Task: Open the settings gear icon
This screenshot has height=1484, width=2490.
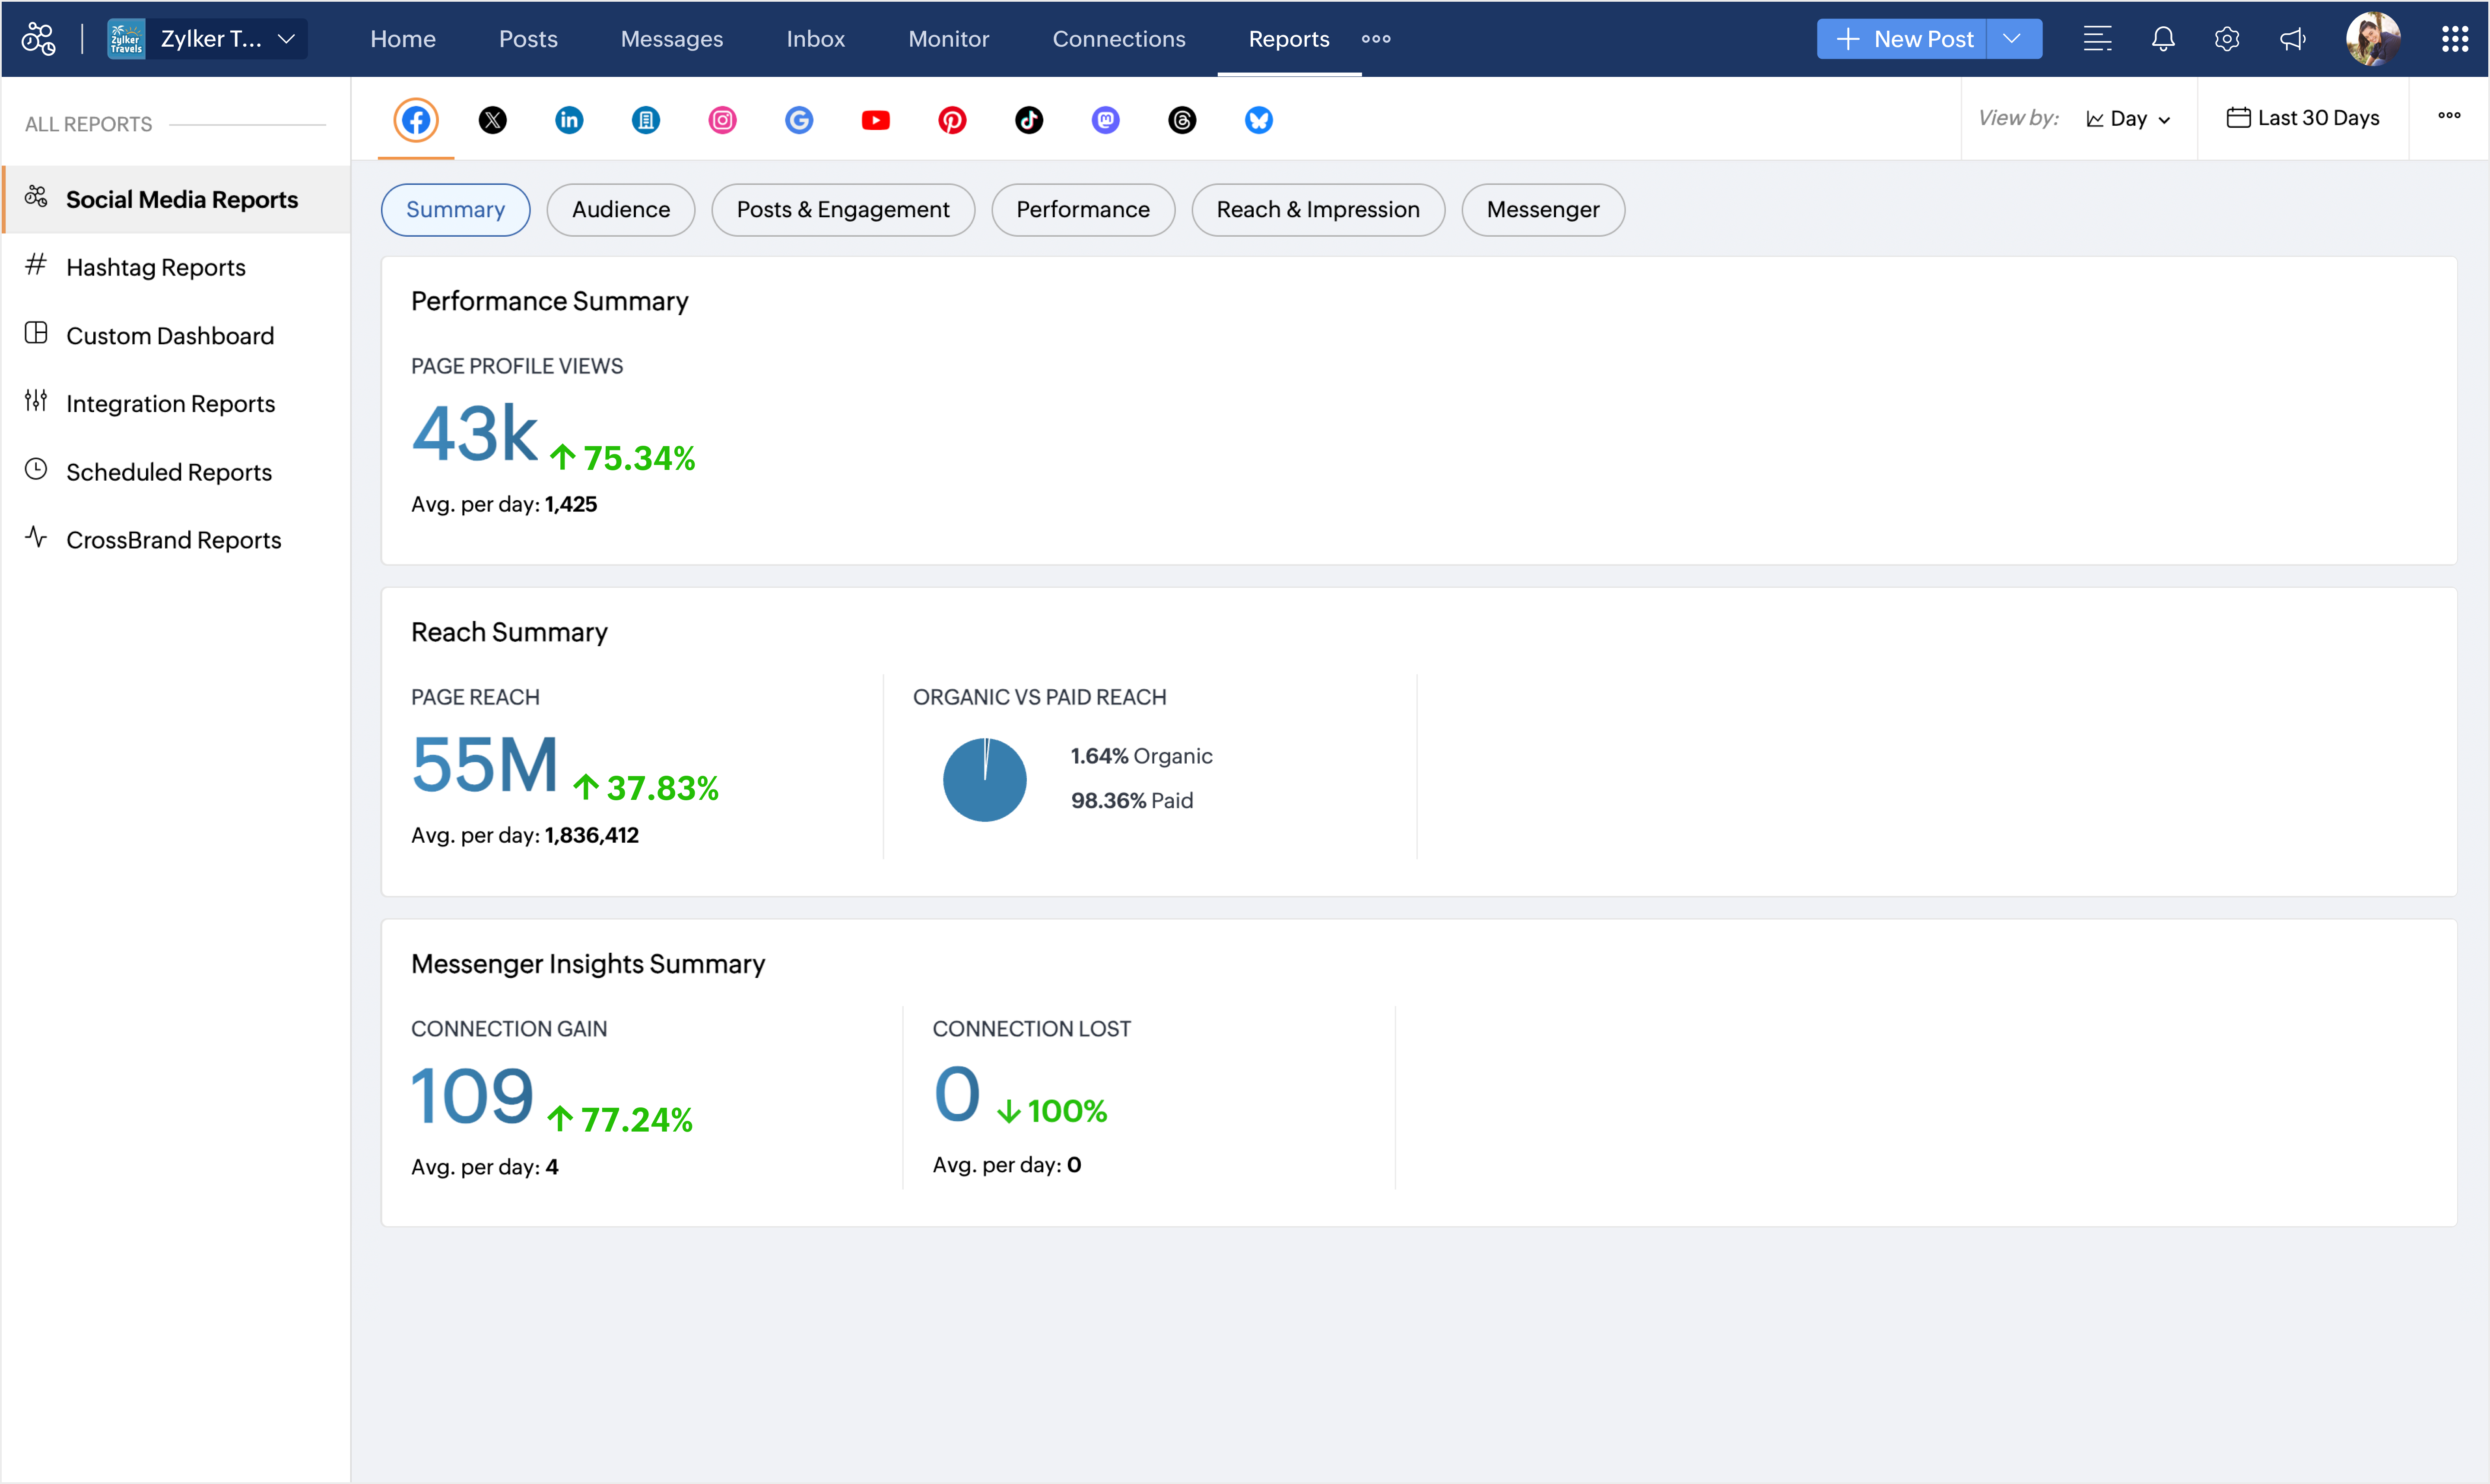Action: (2226, 39)
